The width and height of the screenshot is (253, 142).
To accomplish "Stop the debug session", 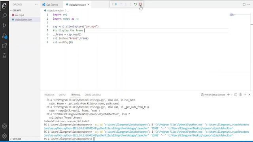I will click(x=140, y=4).
